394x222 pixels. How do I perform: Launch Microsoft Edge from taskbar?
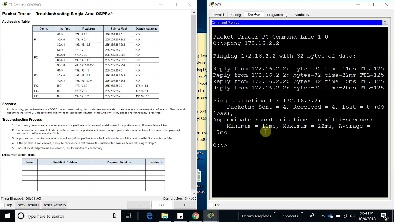[x=150, y=216]
